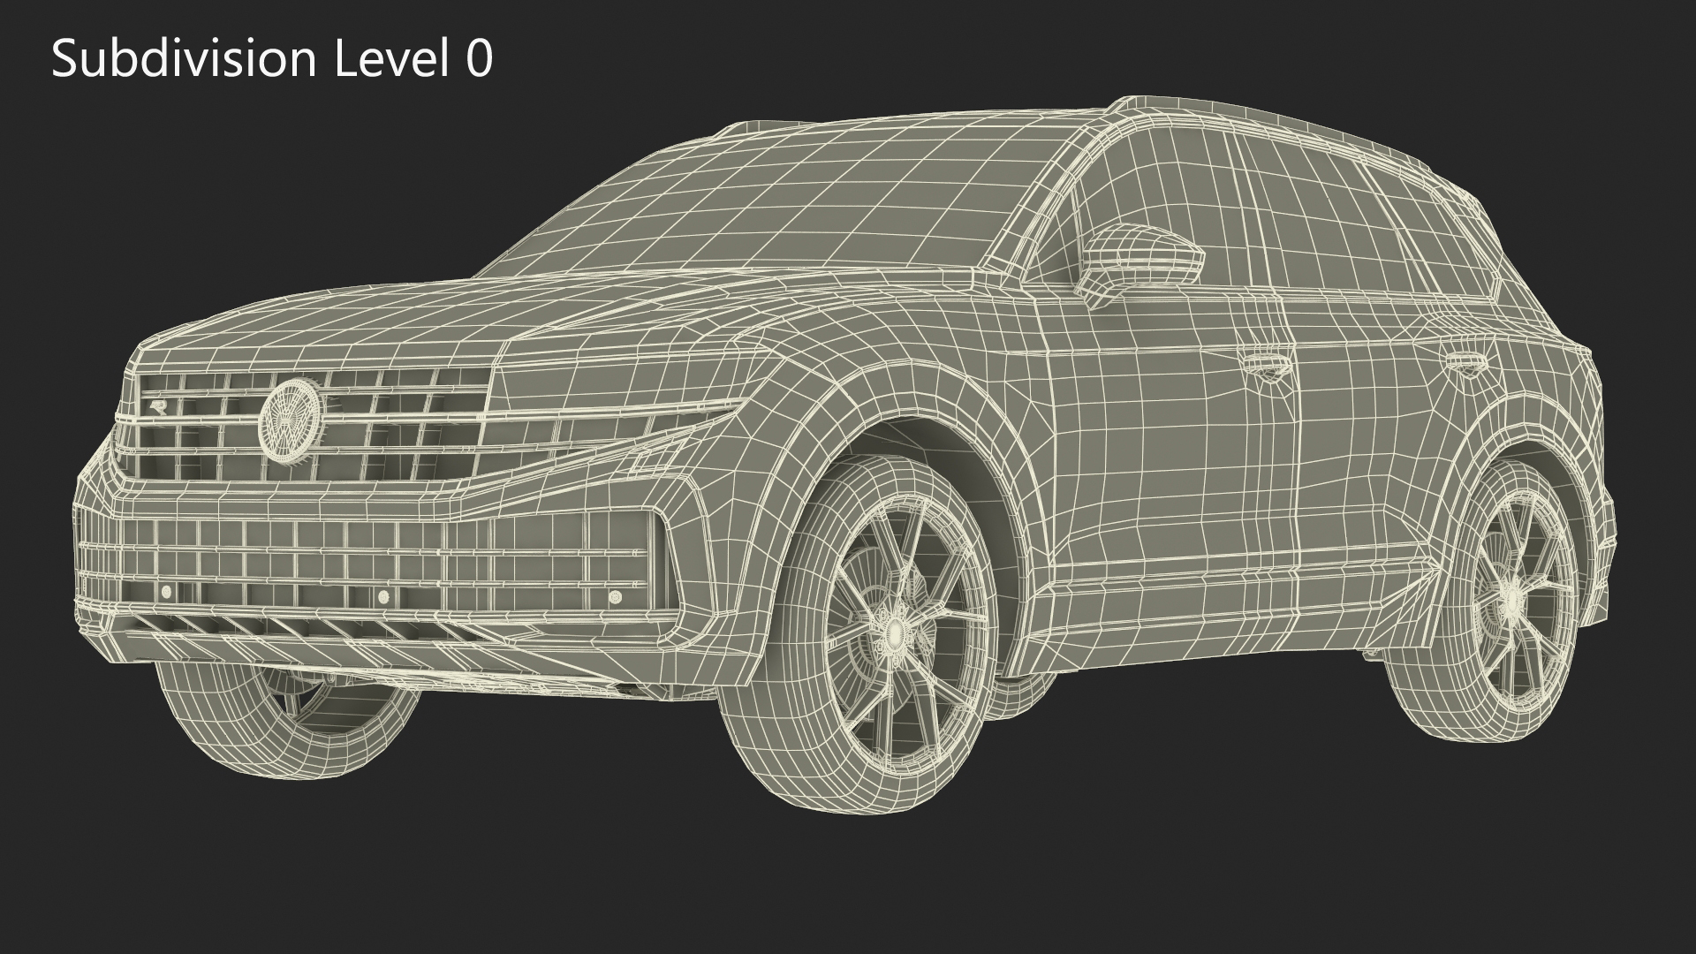Click the R badge on the grille
Screen dimensions: 1696x954
pyautogui.click(x=157, y=407)
